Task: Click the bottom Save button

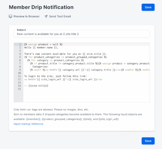Action: [148, 141]
